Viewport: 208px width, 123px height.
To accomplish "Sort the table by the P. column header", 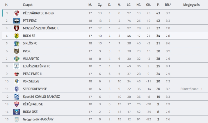I will click(x=158, y=5).
